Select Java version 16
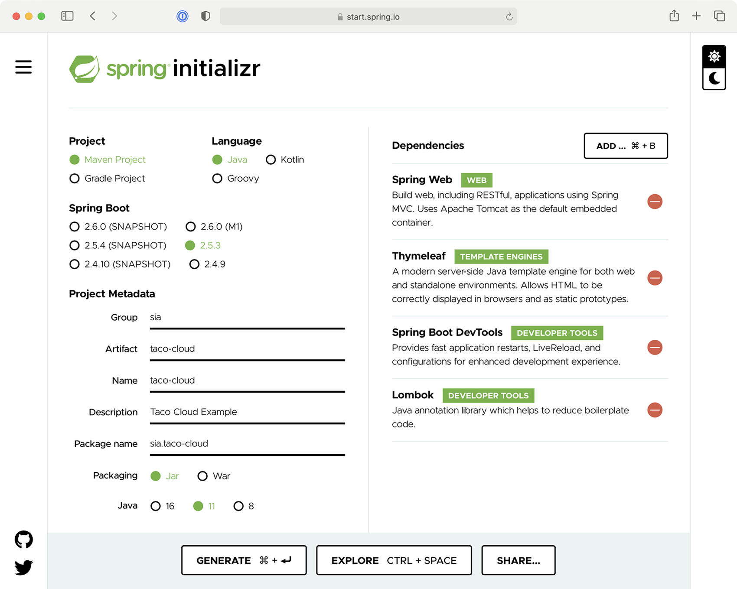The width and height of the screenshot is (737, 589). (x=163, y=506)
